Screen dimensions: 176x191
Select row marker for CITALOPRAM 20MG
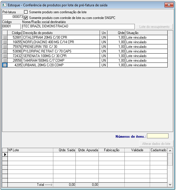click(x=5, y=37)
